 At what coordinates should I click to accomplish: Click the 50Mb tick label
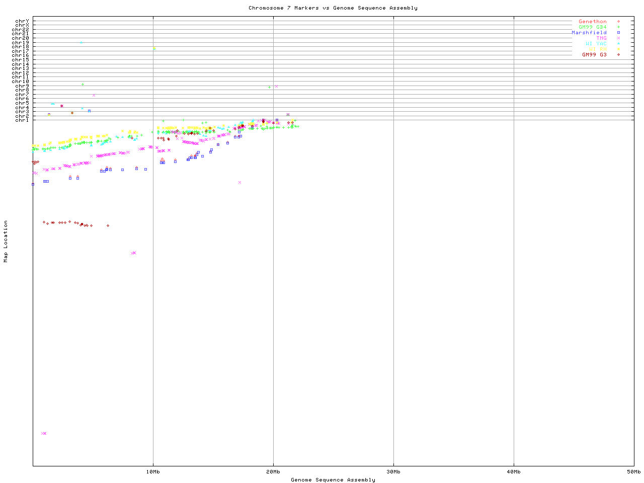(633, 472)
